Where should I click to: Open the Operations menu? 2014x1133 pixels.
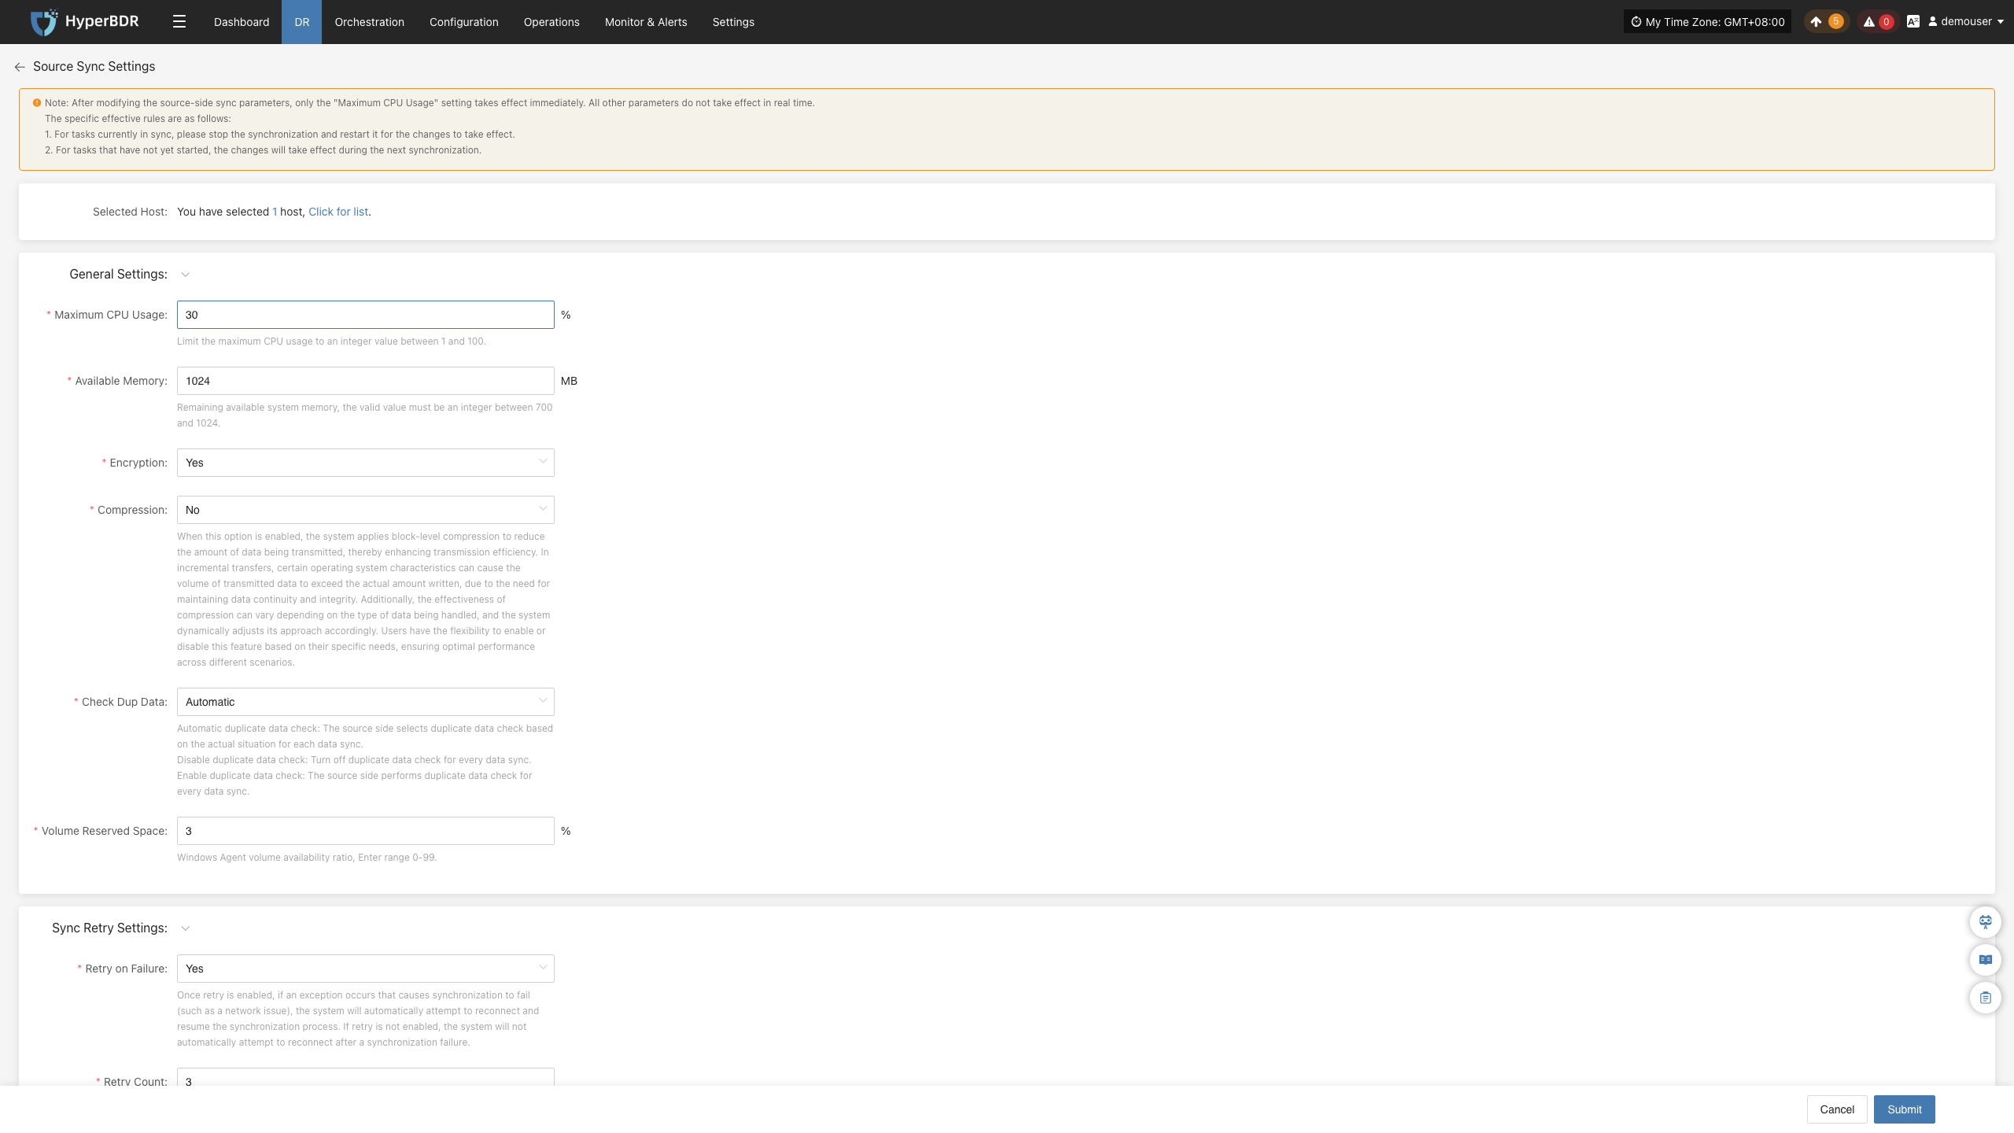tap(551, 22)
